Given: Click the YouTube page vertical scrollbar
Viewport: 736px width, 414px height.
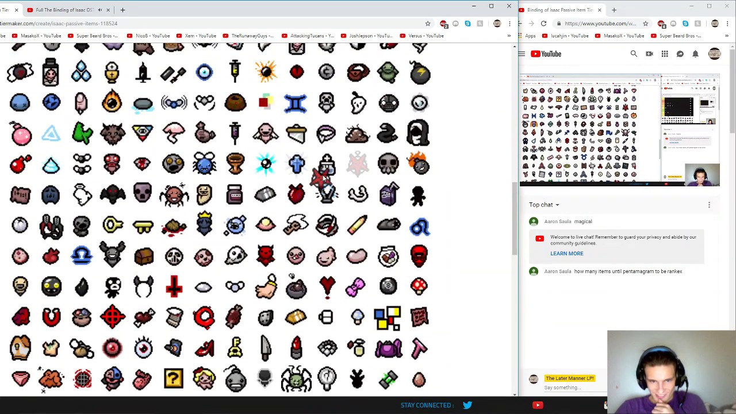Looking at the screenshot, I should point(733,92).
